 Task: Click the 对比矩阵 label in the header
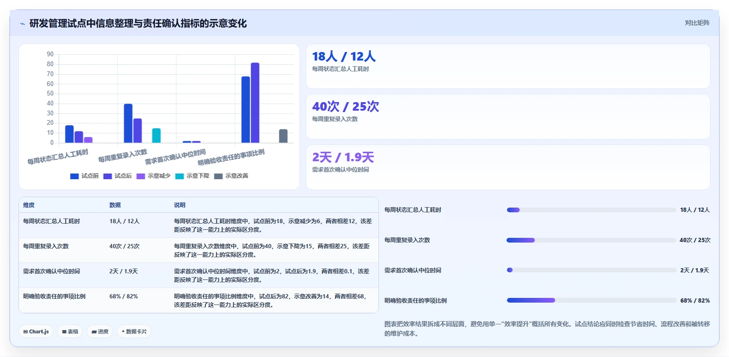pos(697,23)
